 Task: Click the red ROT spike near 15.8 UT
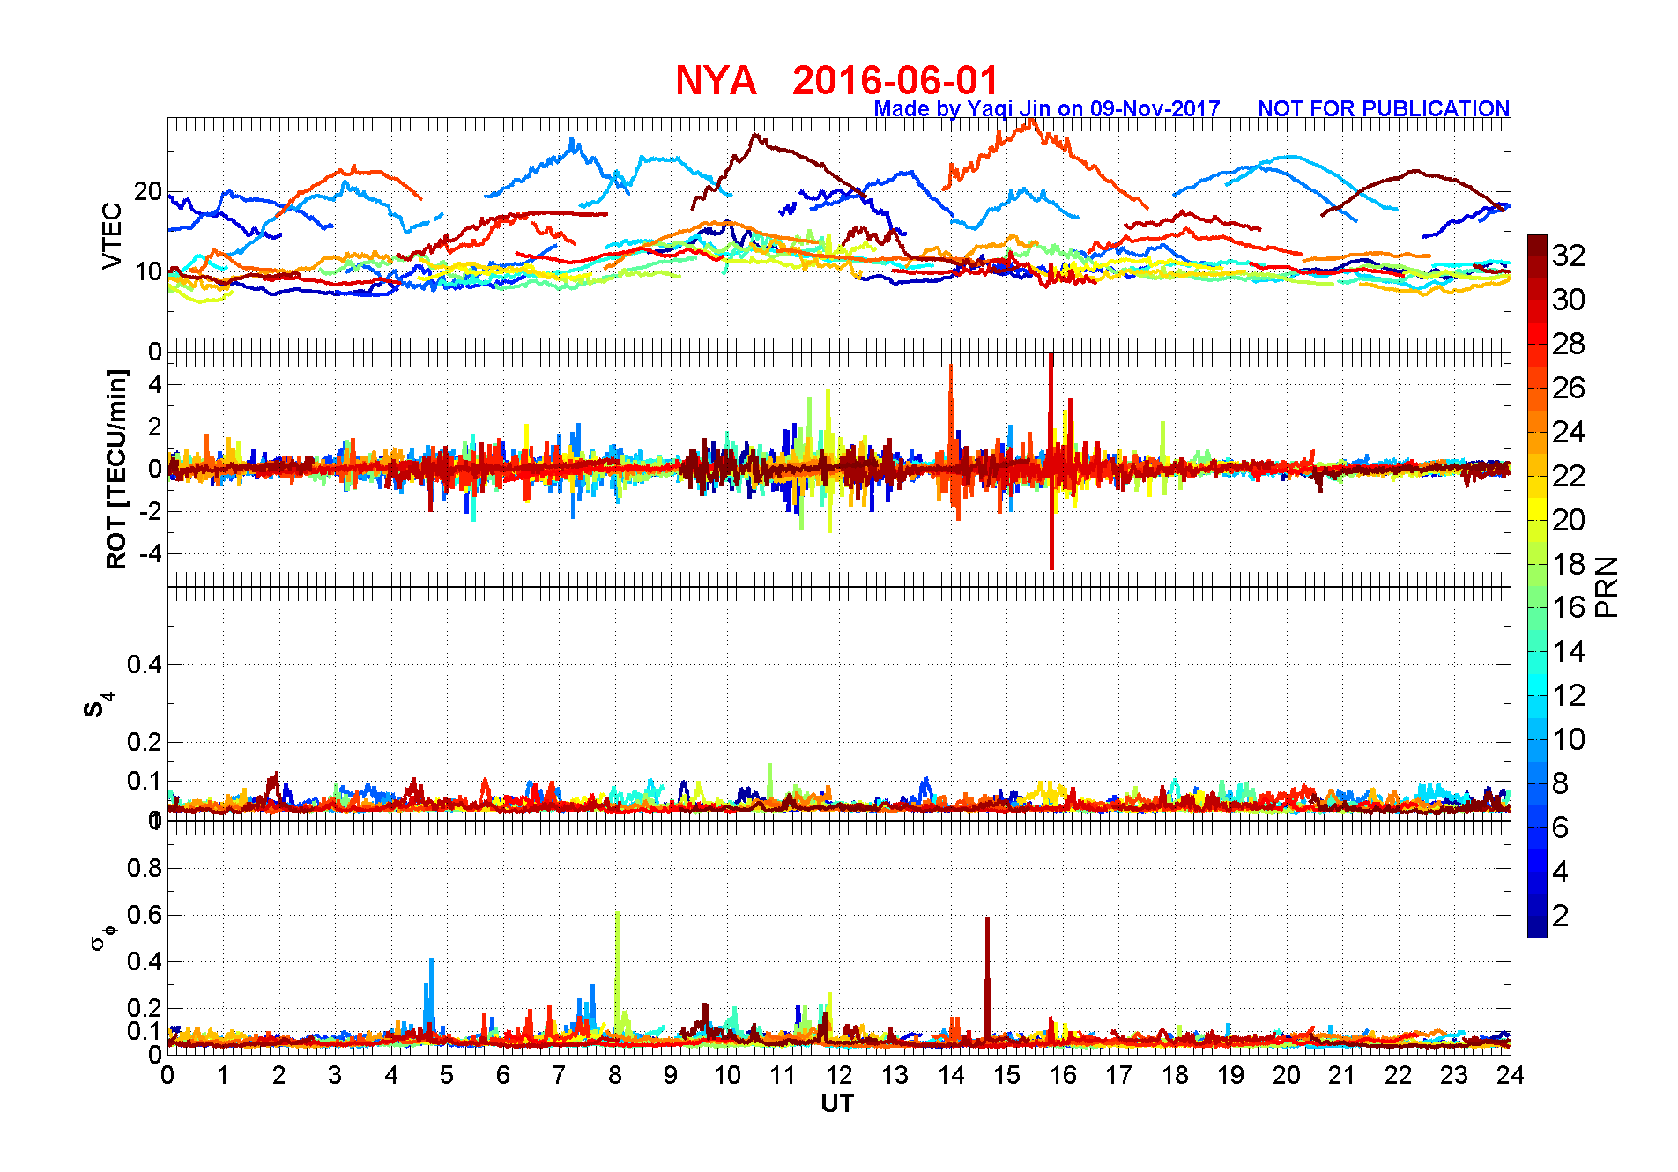click(1051, 460)
